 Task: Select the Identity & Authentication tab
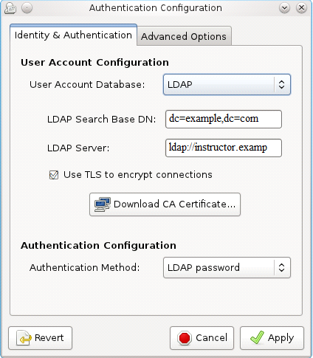point(73,35)
